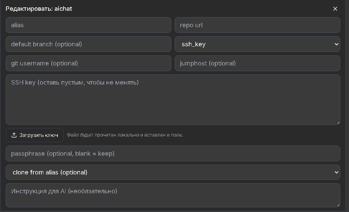Click the AI instruction textarea resize grip

coord(338,205)
